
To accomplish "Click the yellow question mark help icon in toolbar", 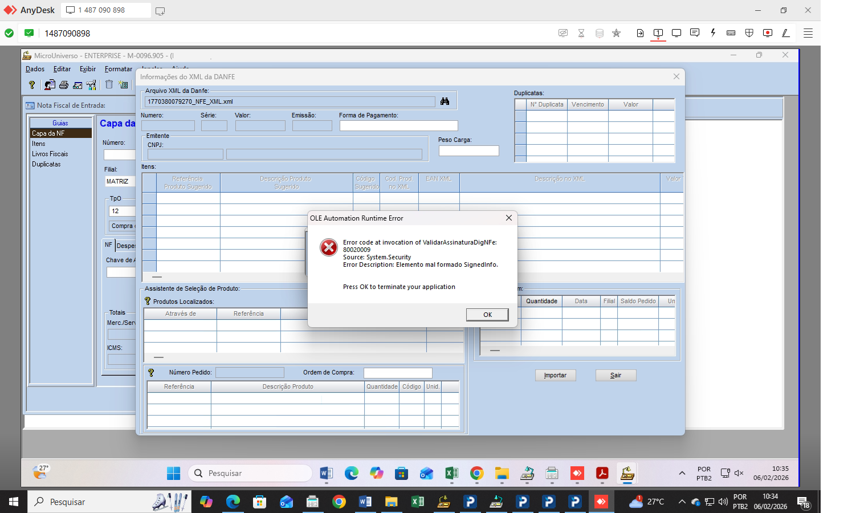I will click(32, 85).
